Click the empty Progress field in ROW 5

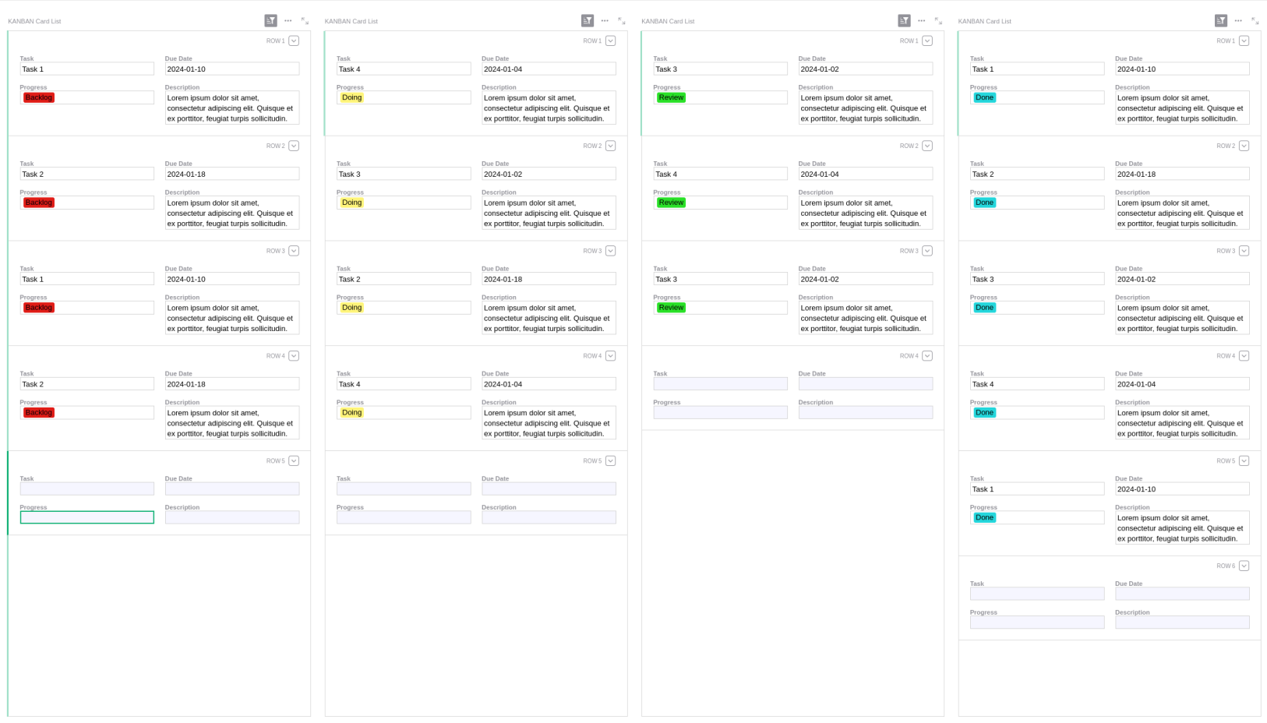pos(86,517)
